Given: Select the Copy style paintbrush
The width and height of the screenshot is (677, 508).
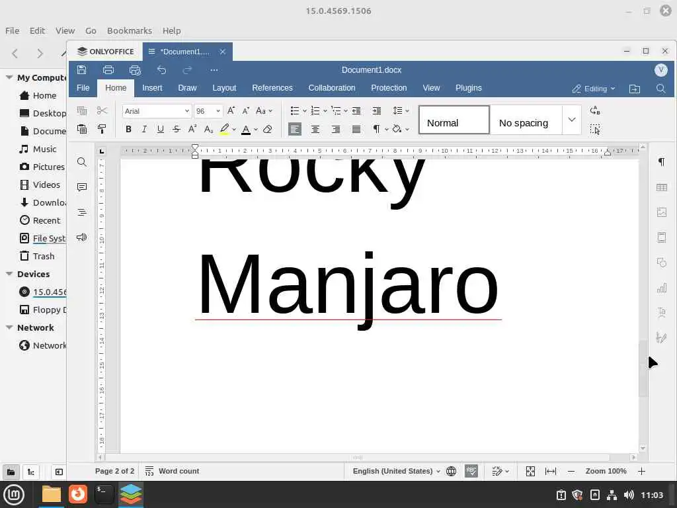Looking at the screenshot, I should coord(102,129).
